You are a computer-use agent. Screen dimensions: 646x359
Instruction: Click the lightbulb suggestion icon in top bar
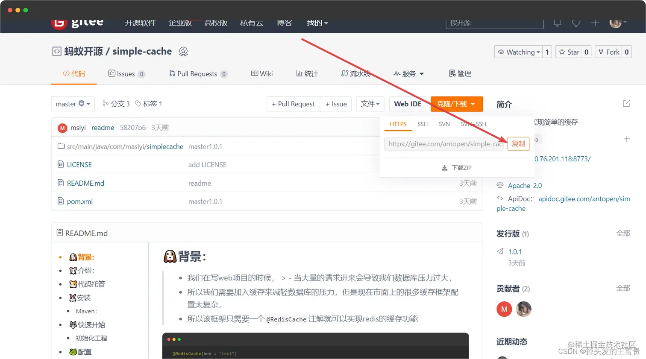pyautogui.click(x=576, y=23)
